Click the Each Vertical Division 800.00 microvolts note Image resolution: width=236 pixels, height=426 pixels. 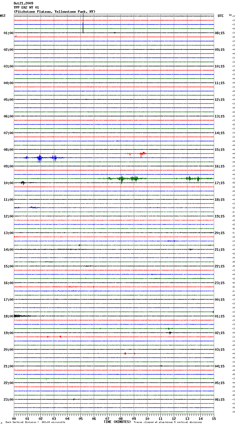(x=35, y=422)
